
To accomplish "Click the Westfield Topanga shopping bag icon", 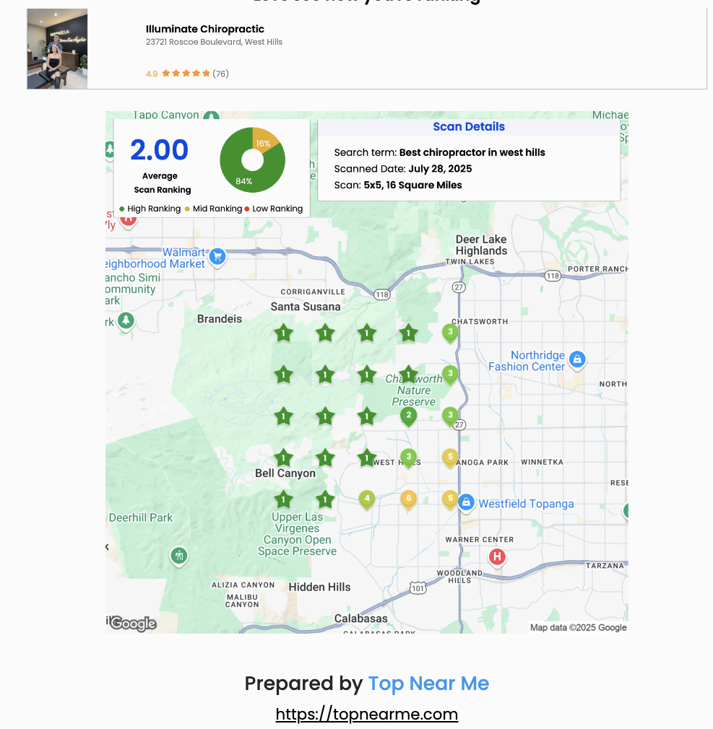I will [466, 502].
